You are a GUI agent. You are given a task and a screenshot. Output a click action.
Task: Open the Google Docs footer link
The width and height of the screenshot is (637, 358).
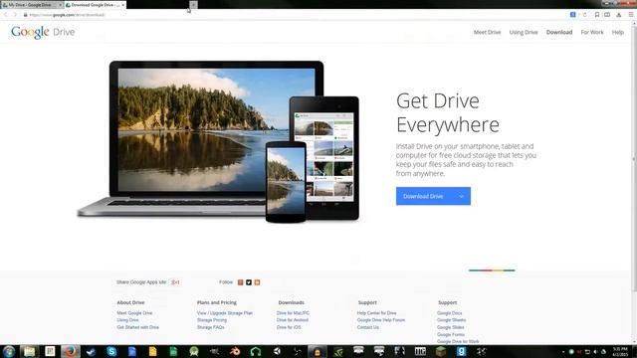[449, 313]
